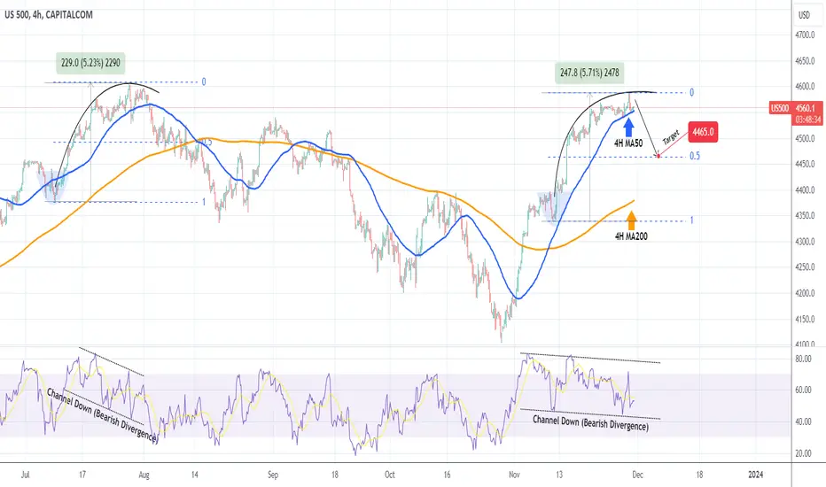Click the Nov date on time axis
This screenshot has height=487, width=826.
[514, 475]
